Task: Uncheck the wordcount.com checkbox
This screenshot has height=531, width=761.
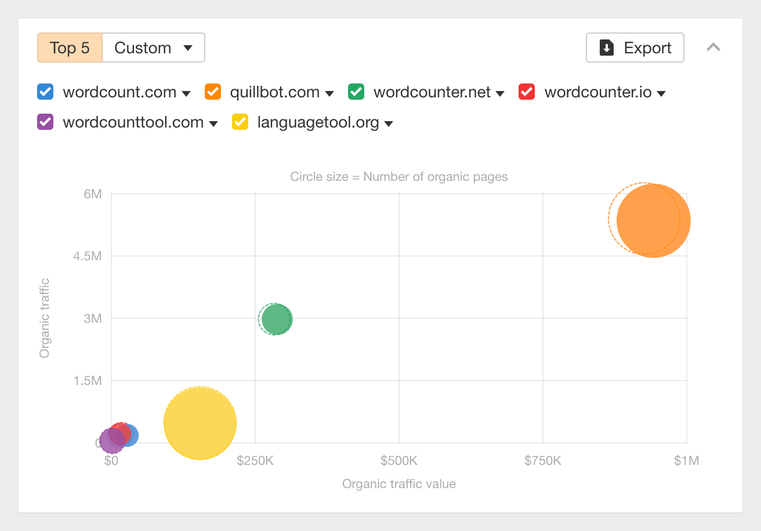Action: [45, 92]
